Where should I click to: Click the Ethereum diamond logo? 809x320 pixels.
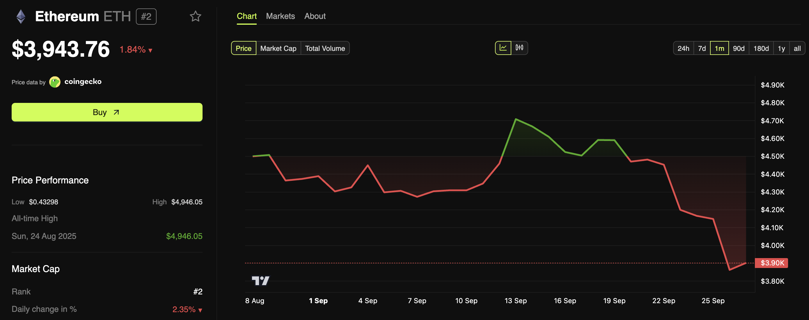tap(21, 17)
